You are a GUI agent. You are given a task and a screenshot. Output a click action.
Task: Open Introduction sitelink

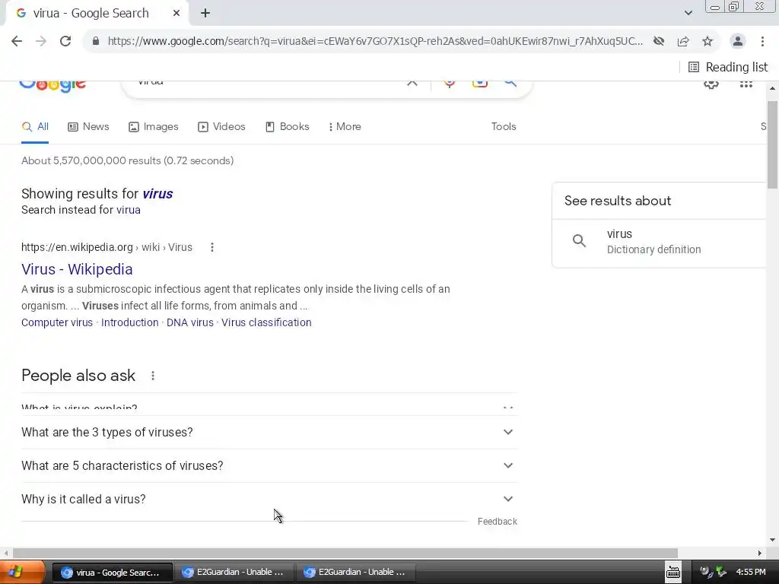[129, 322]
